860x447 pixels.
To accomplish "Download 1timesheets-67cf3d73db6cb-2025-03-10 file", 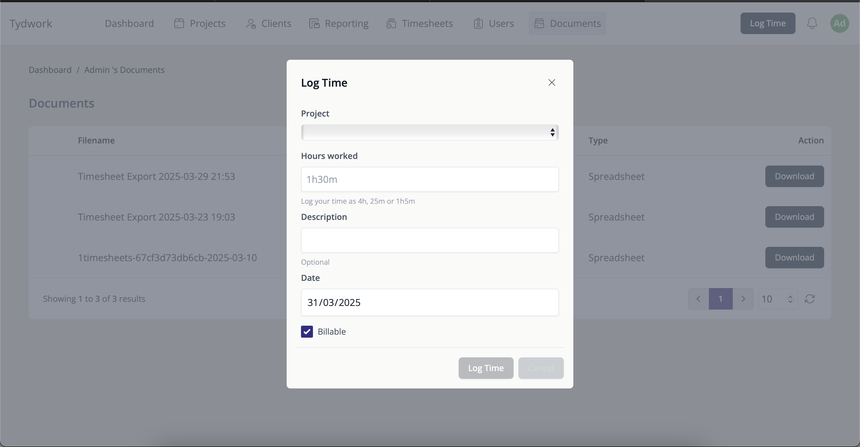I will coord(794,258).
